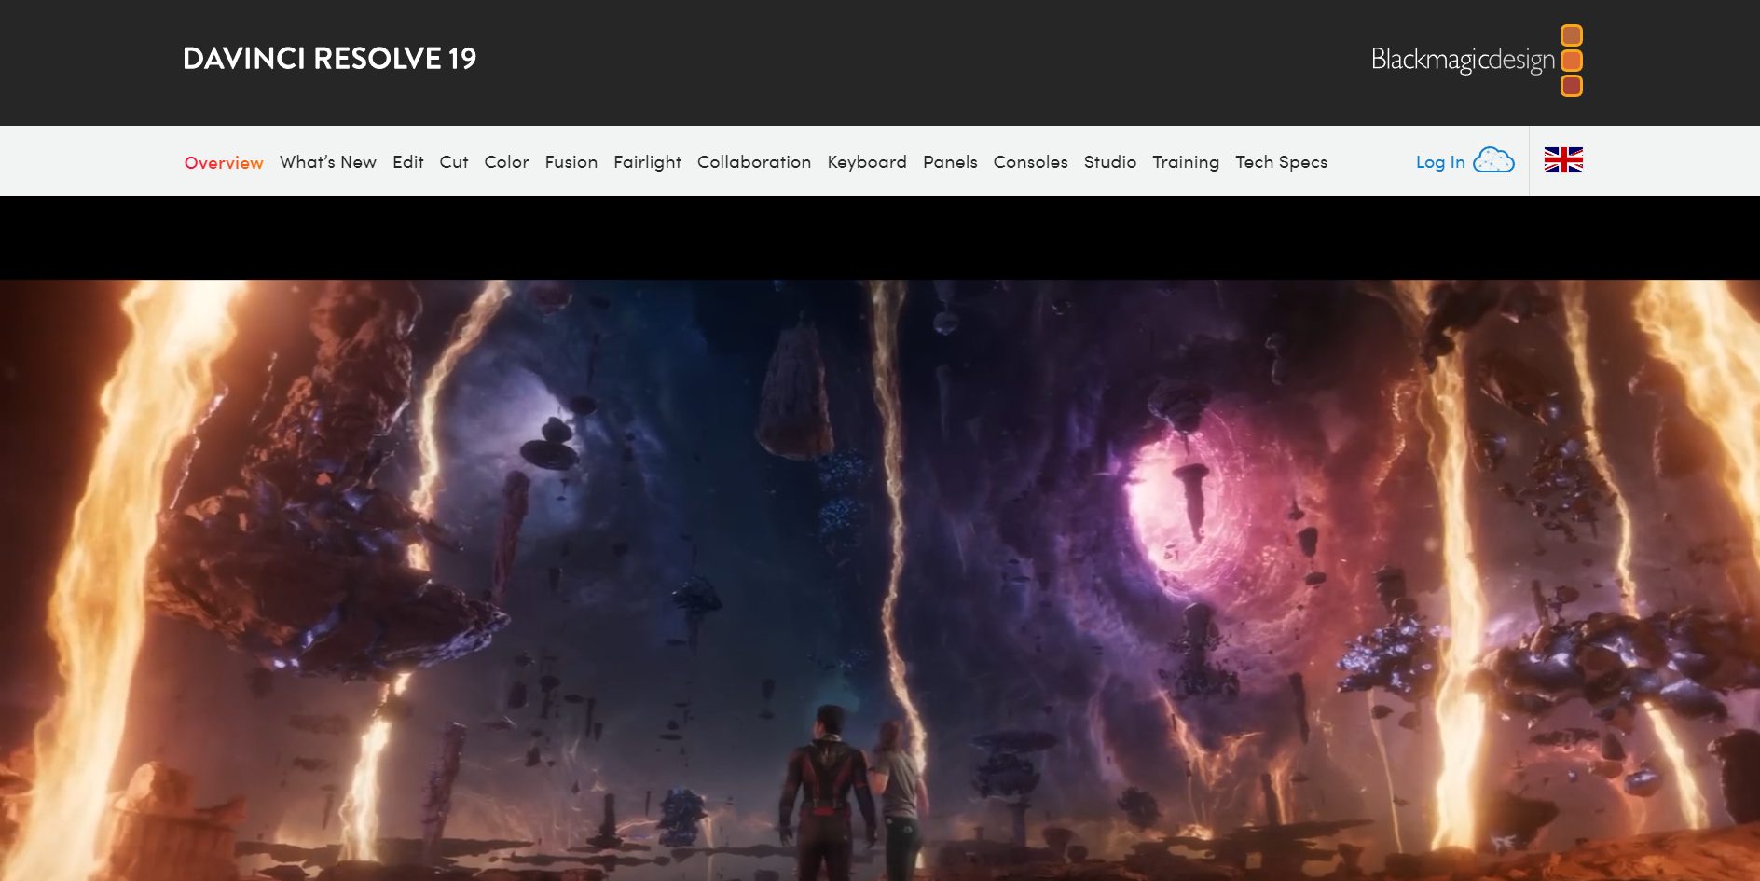View the Tech Specs tab
This screenshot has width=1760, height=881.
(x=1282, y=162)
